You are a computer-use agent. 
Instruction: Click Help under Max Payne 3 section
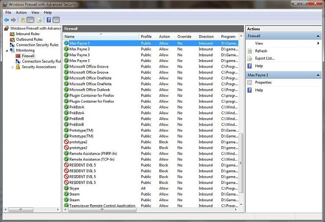259,90
